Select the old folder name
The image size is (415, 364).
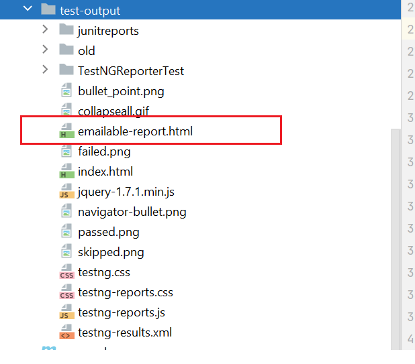click(86, 51)
